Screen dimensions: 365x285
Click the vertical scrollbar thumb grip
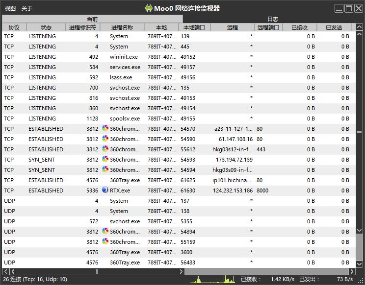click(359, 132)
